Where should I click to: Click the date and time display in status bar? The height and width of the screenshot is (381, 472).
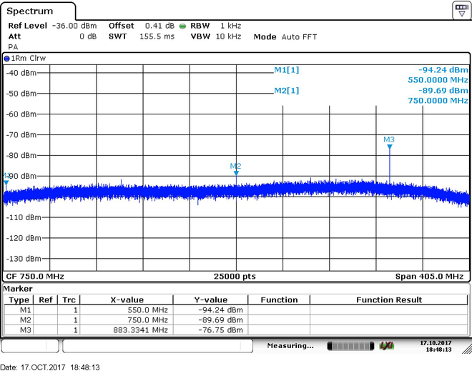tap(436, 346)
